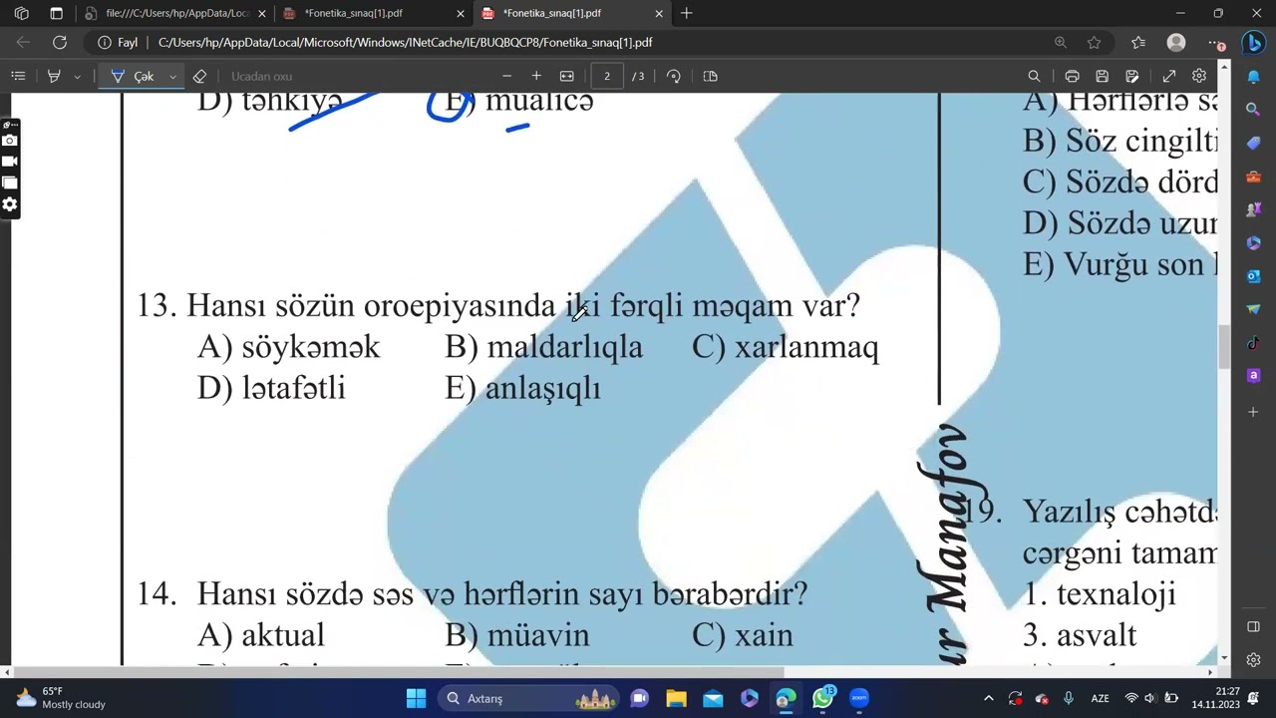
Task: Click the horizontal scrollbar at bottom
Action: 397,671
